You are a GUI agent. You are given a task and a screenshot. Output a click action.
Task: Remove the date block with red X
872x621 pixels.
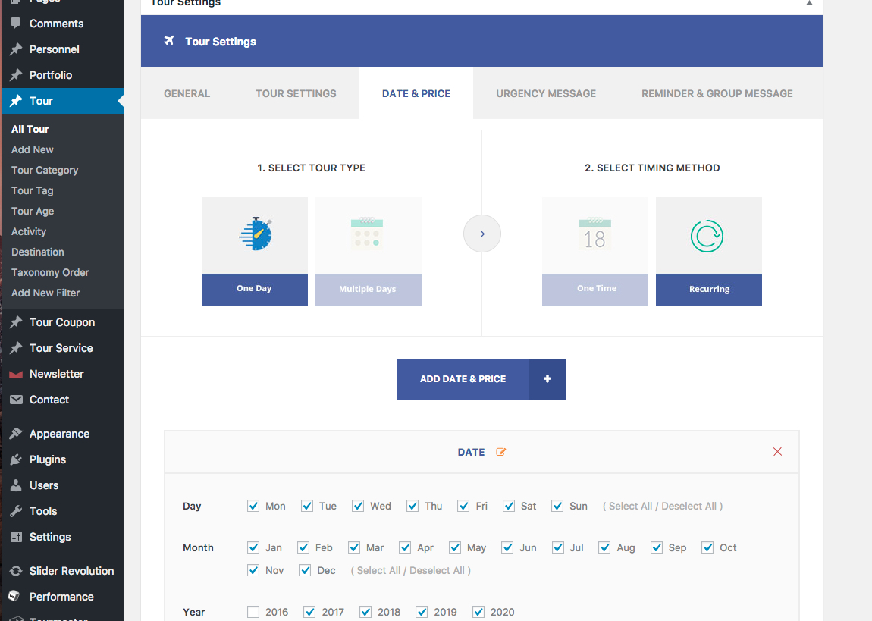tap(777, 452)
